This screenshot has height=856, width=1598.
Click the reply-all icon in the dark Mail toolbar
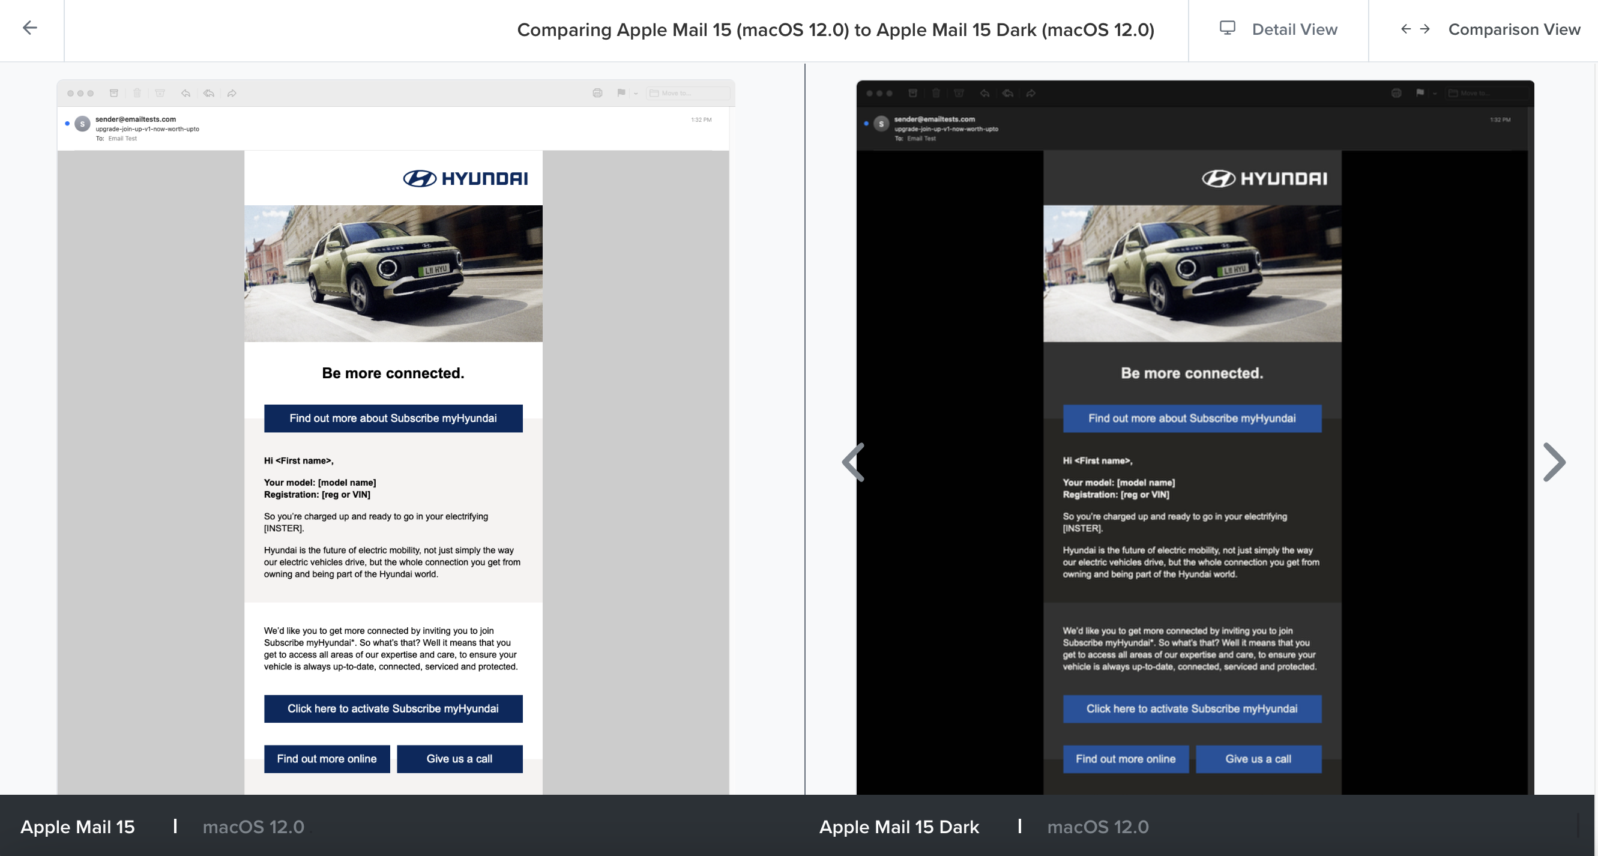click(x=1008, y=93)
